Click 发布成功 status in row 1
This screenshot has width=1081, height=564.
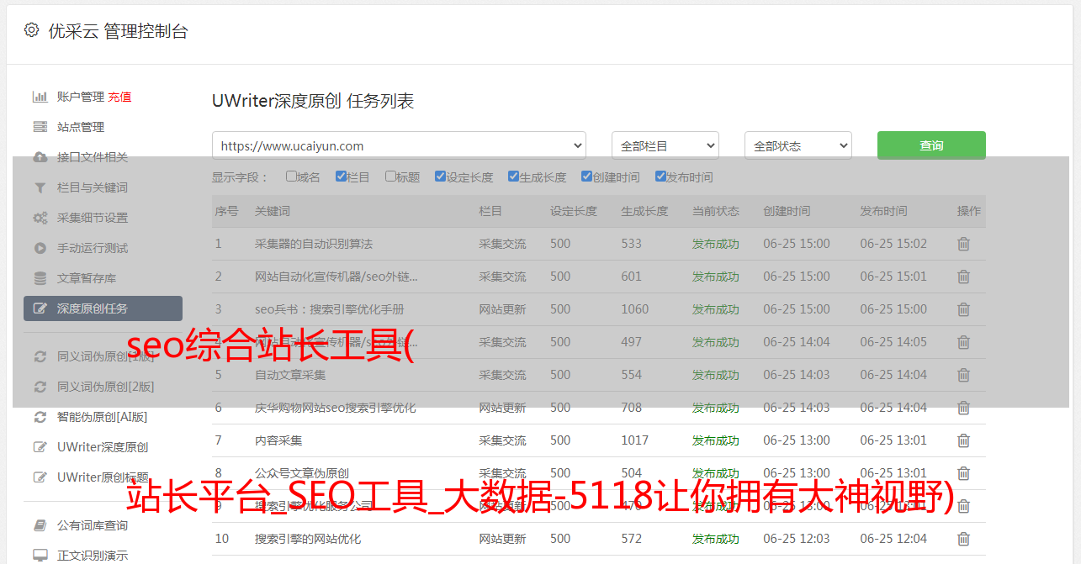click(x=716, y=244)
